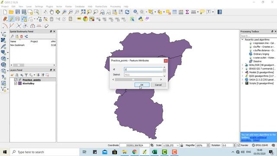Save the project with the floppy icon
The image size is (277, 156).
pyautogui.click(x=18, y=12)
